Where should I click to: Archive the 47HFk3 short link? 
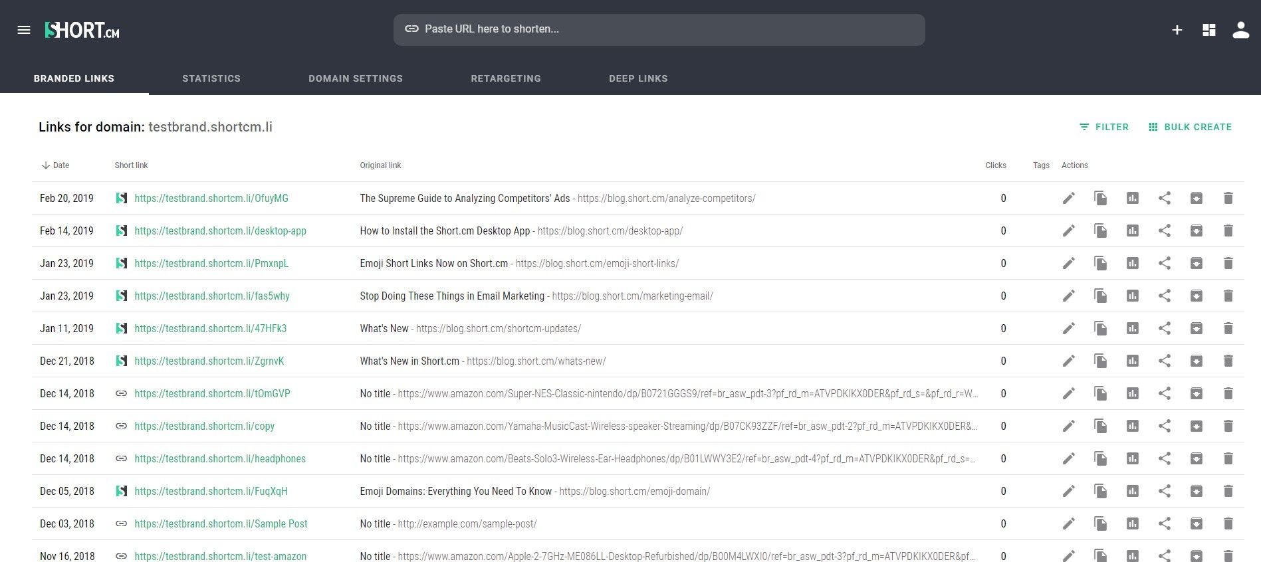click(1196, 328)
